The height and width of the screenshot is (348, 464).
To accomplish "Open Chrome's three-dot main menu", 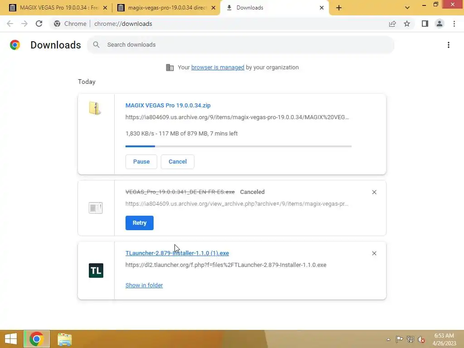I will (x=454, y=24).
